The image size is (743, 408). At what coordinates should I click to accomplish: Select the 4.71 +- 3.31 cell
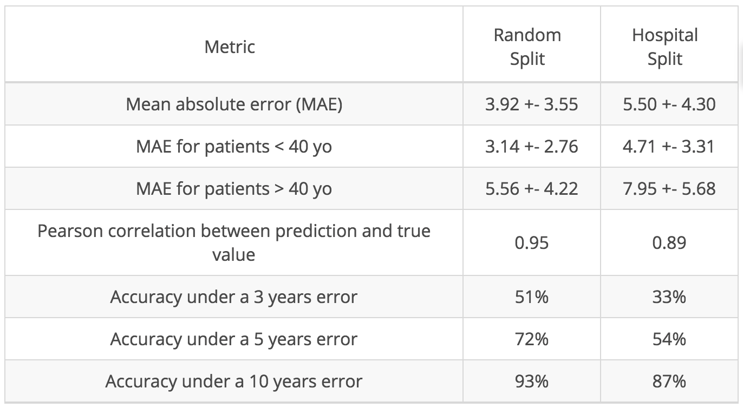click(669, 146)
